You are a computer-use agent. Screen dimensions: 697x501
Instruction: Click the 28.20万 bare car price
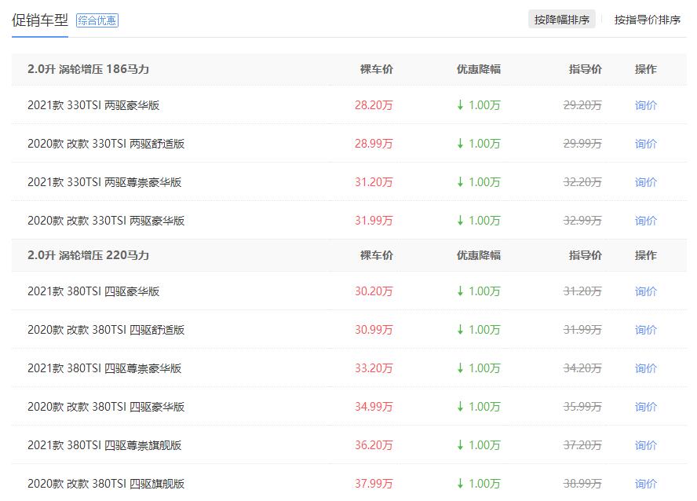coord(374,105)
